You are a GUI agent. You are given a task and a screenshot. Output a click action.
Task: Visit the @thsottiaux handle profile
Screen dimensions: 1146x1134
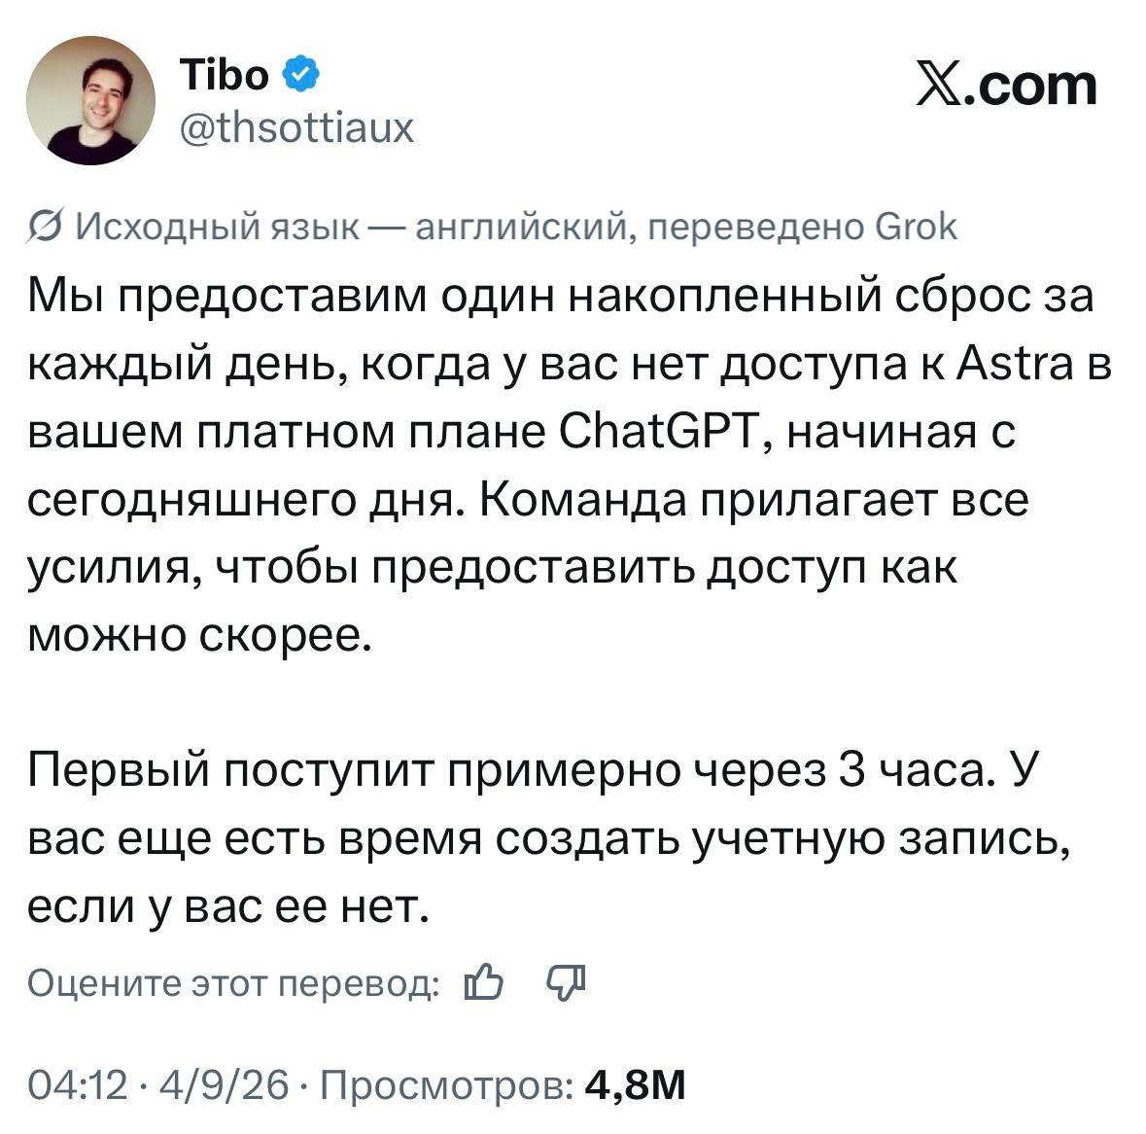coord(296,128)
